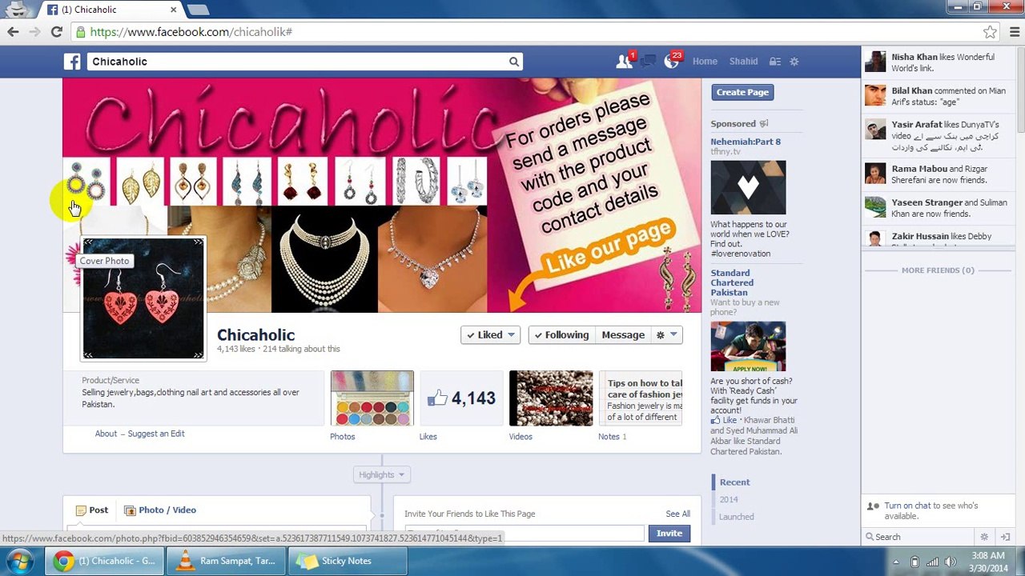The image size is (1025, 576).
Task: Toggle the Liked button for Chicaholic
Action: pyautogui.click(x=491, y=335)
